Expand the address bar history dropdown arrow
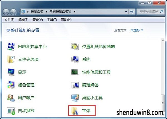 pyautogui.click(x=126, y=12)
